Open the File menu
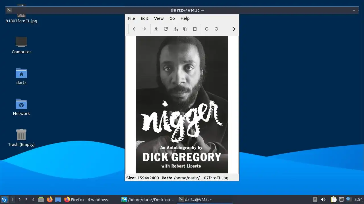Viewport: 364px width, 204px height. click(131, 18)
